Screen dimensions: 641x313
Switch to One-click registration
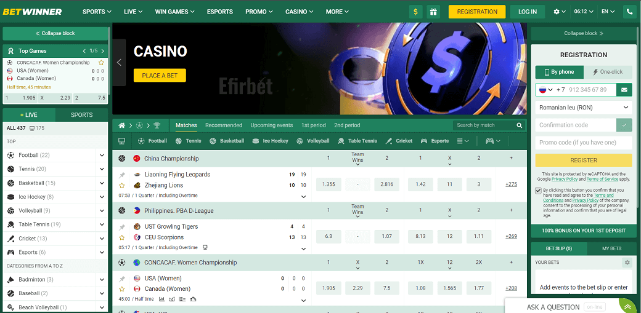click(608, 72)
